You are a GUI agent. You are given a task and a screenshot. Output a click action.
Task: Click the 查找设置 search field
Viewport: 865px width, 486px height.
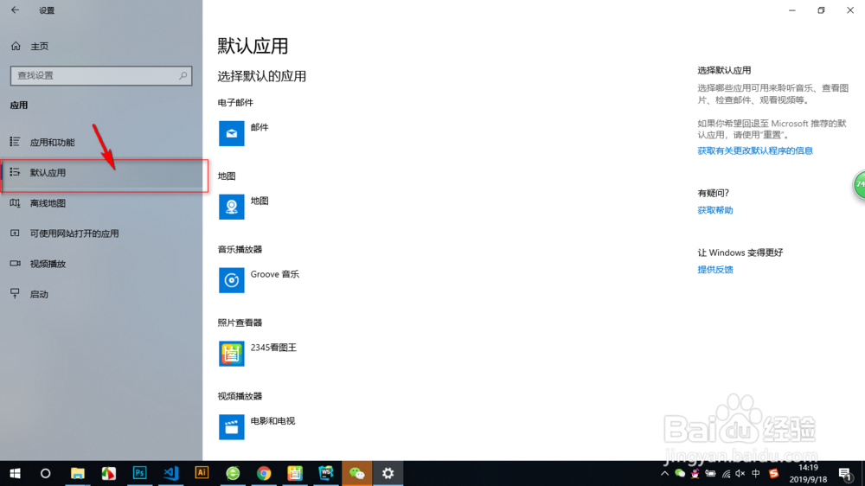(x=101, y=75)
